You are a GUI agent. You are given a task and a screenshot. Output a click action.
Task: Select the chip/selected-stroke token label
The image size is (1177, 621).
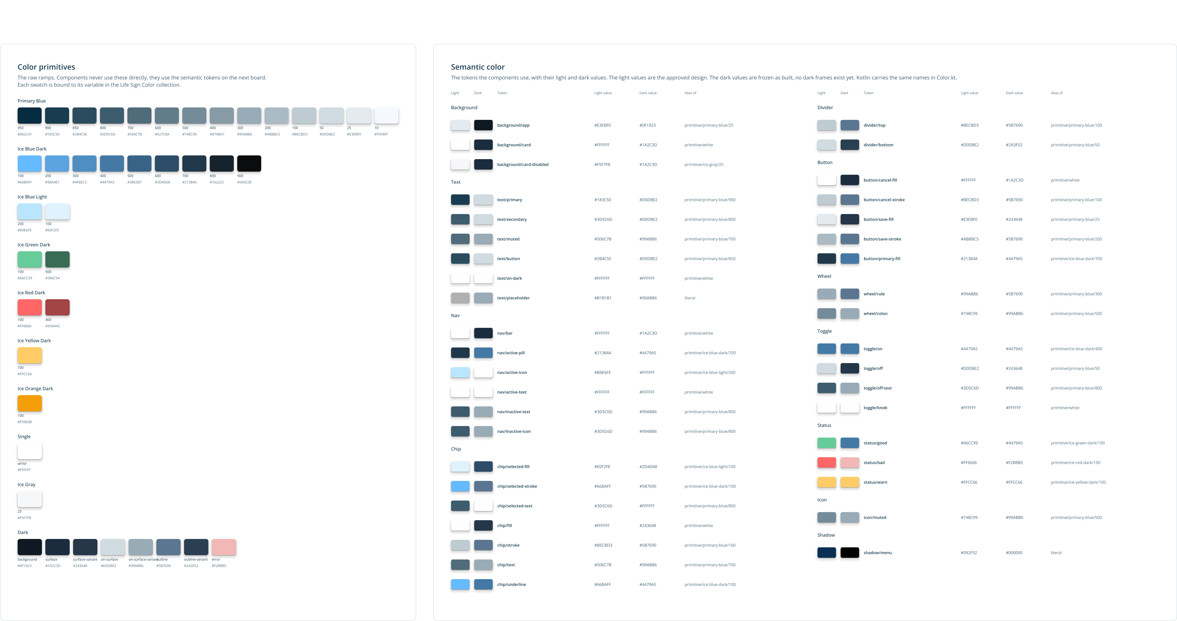pyautogui.click(x=517, y=486)
